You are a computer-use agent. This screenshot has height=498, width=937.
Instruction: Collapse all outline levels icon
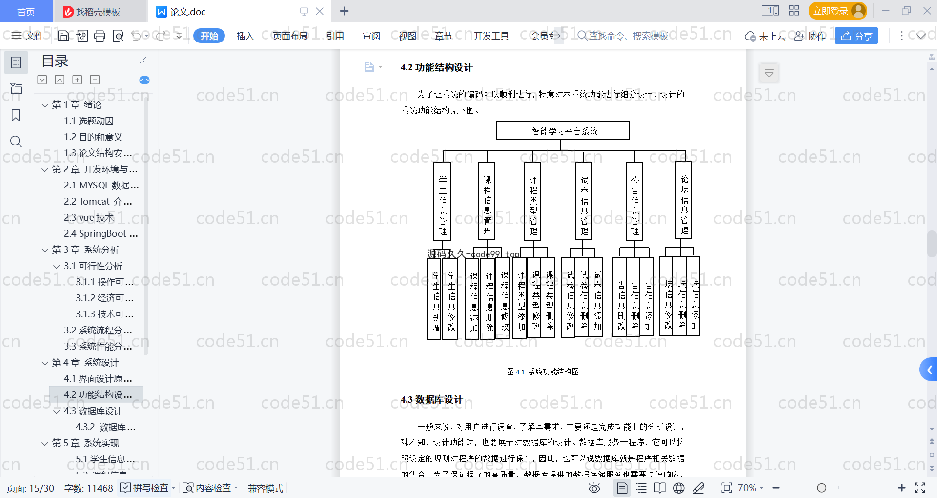coord(60,80)
